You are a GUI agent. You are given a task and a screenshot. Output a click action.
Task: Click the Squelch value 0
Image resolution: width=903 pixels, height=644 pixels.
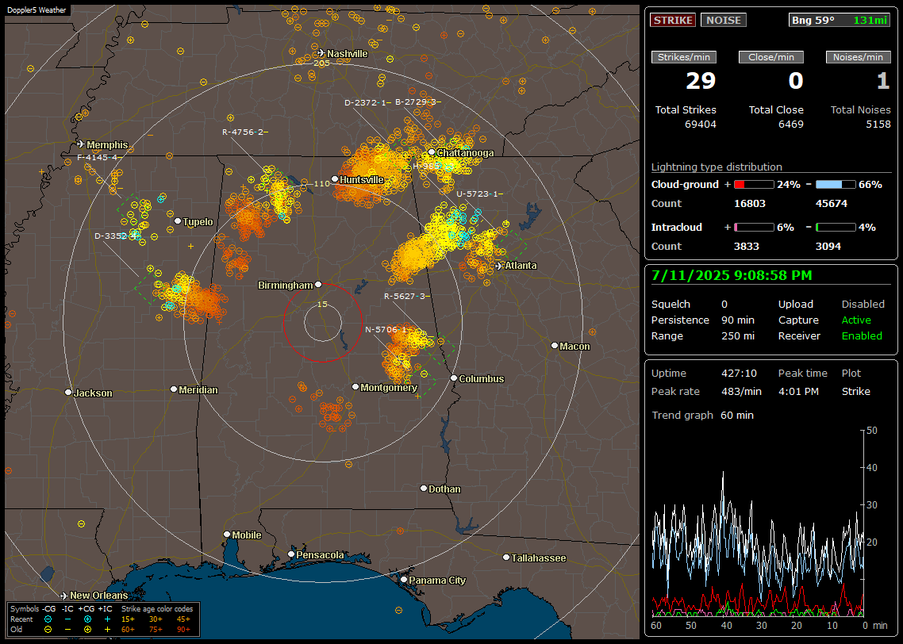tap(724, 304)
